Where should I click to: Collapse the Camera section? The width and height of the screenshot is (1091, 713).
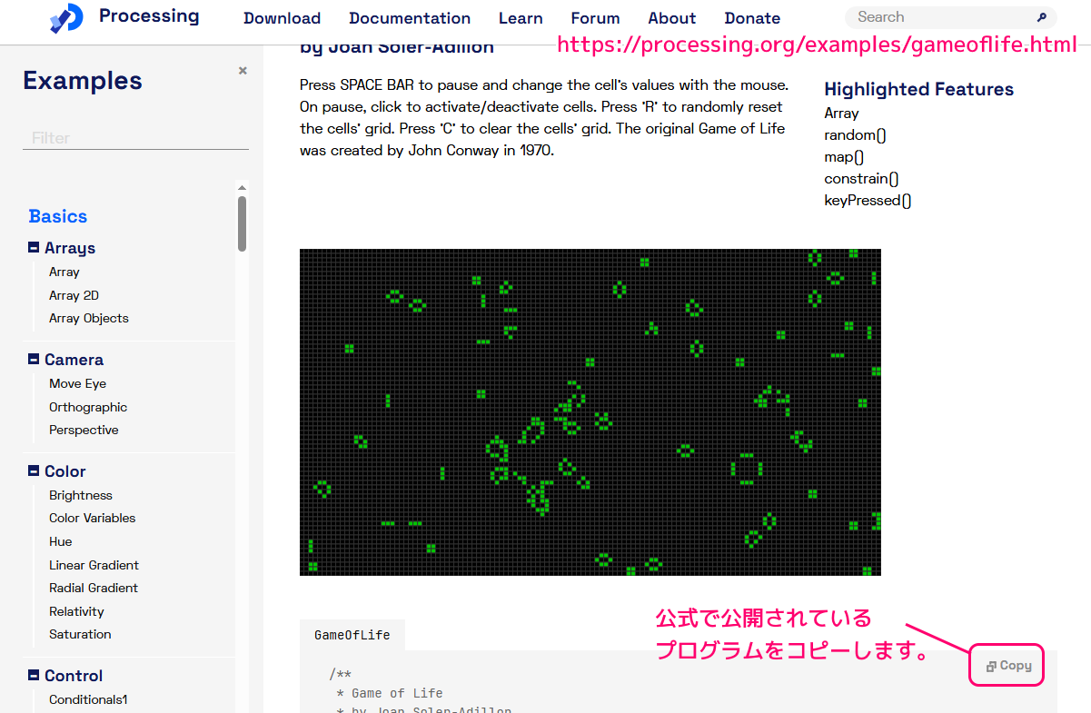(x=33, y=360)
